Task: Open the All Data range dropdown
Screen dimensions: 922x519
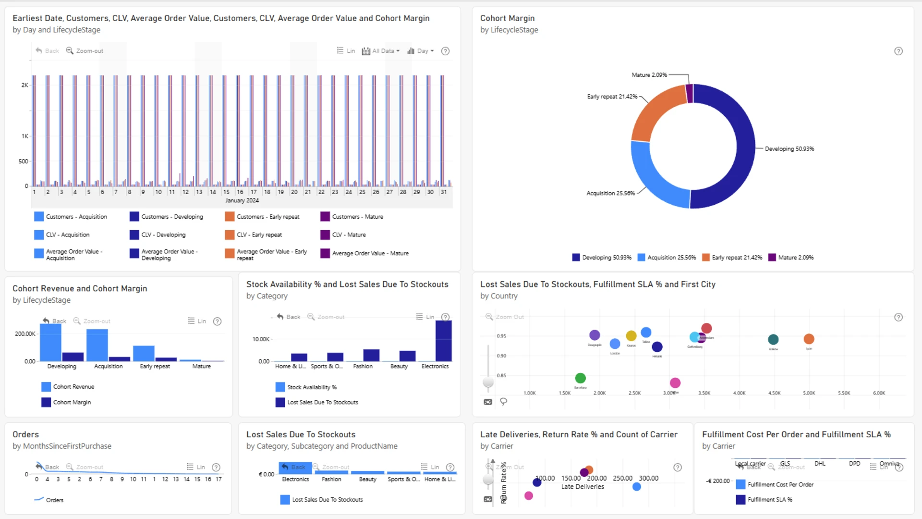Action: [x=380, y=51]
